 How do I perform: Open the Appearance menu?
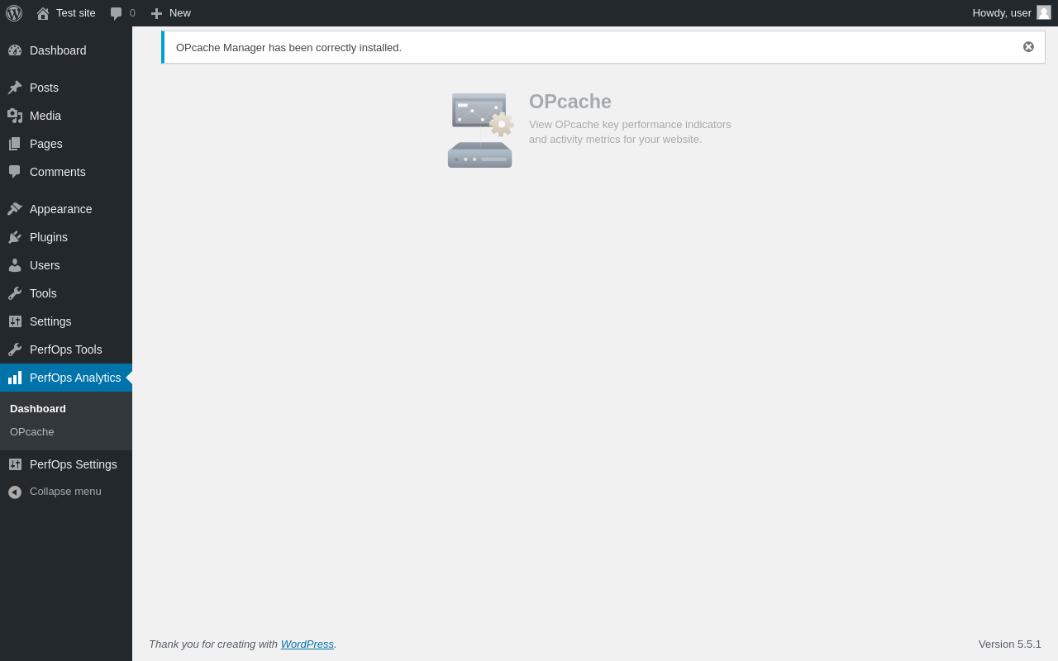[61, 209]
